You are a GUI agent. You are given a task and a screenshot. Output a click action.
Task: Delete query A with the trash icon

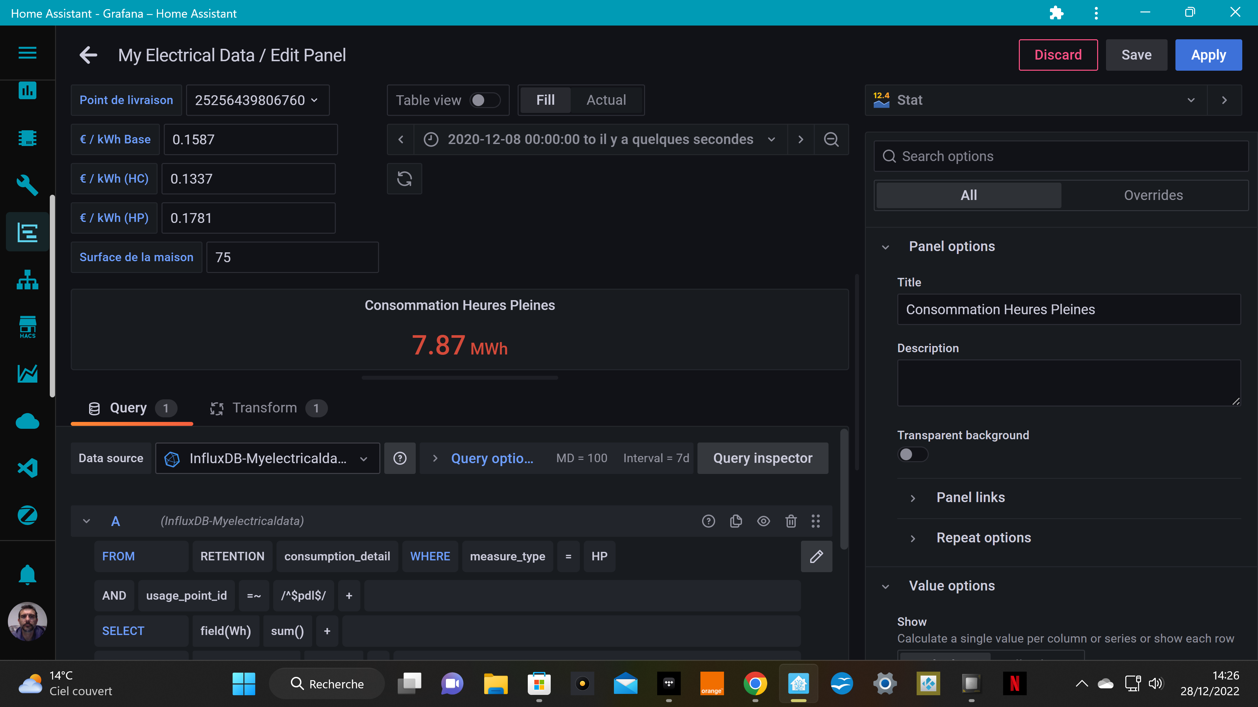[x=791, y=521]
